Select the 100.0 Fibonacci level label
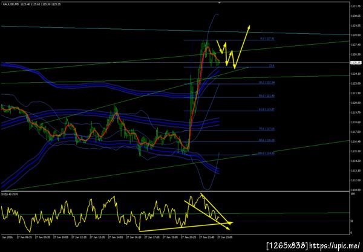Image resolution: width=363 pixels, height=252 pixels. (x=266, y=153)
